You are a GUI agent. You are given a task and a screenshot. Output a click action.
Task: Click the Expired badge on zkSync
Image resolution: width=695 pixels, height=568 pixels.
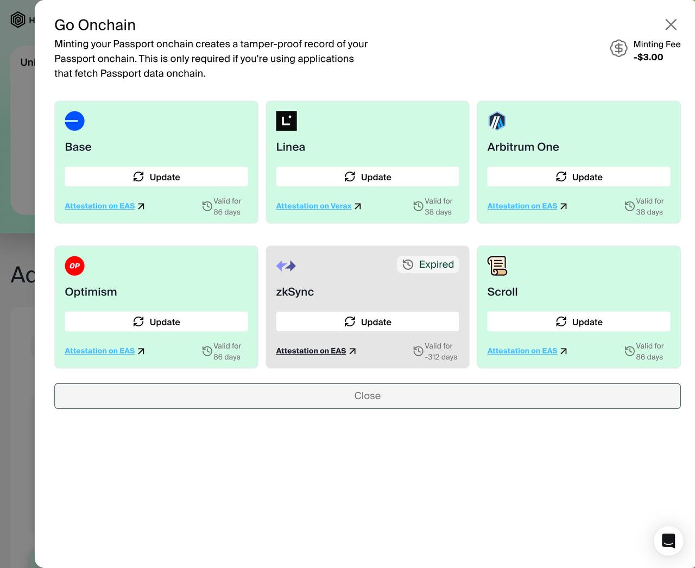pyautogui.click(x=428, y=264)
